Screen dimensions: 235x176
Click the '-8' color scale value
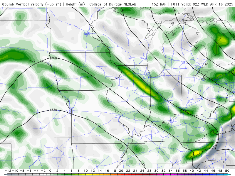[x=22, y=171]
